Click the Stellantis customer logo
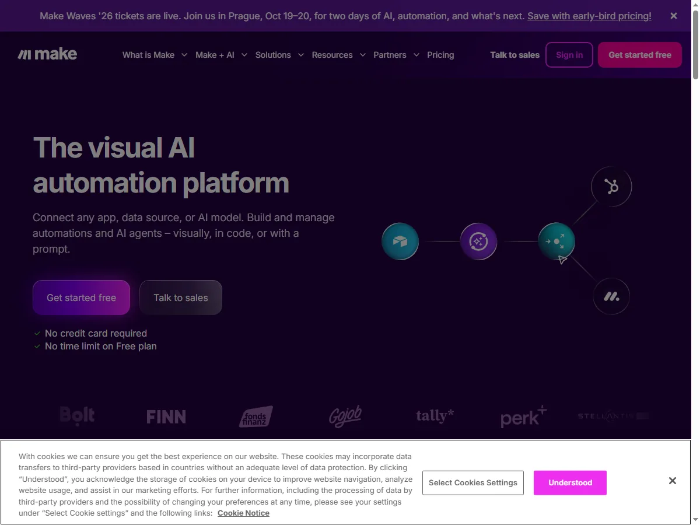Image resolution: width=700 pixels, height=525 pixels. pos(613,416)
